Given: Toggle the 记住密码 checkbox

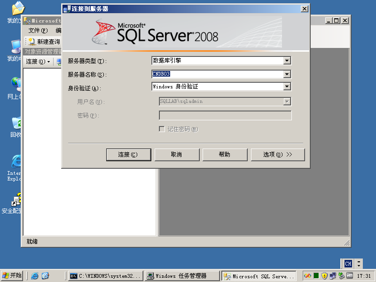Looking at the screenshot, I should (162, 129).
